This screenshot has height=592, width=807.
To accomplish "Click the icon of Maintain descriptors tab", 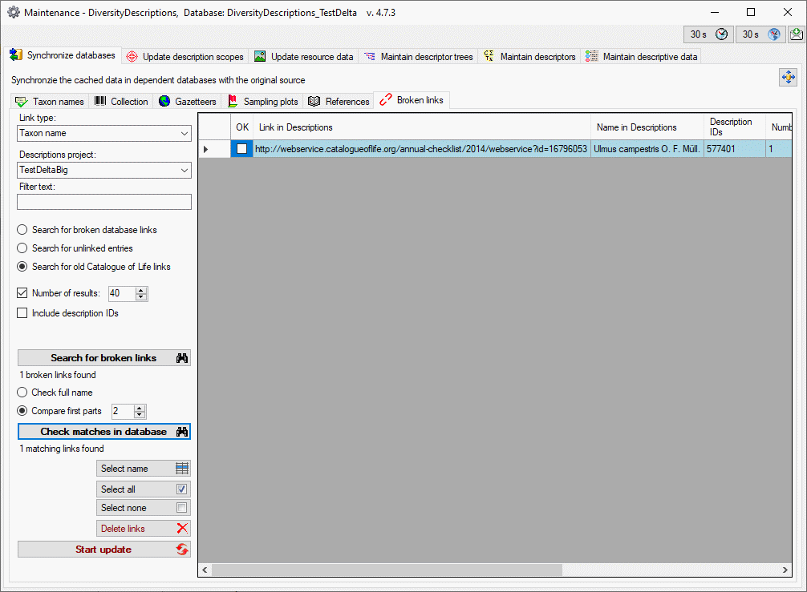I will click(x=489, y=56).
